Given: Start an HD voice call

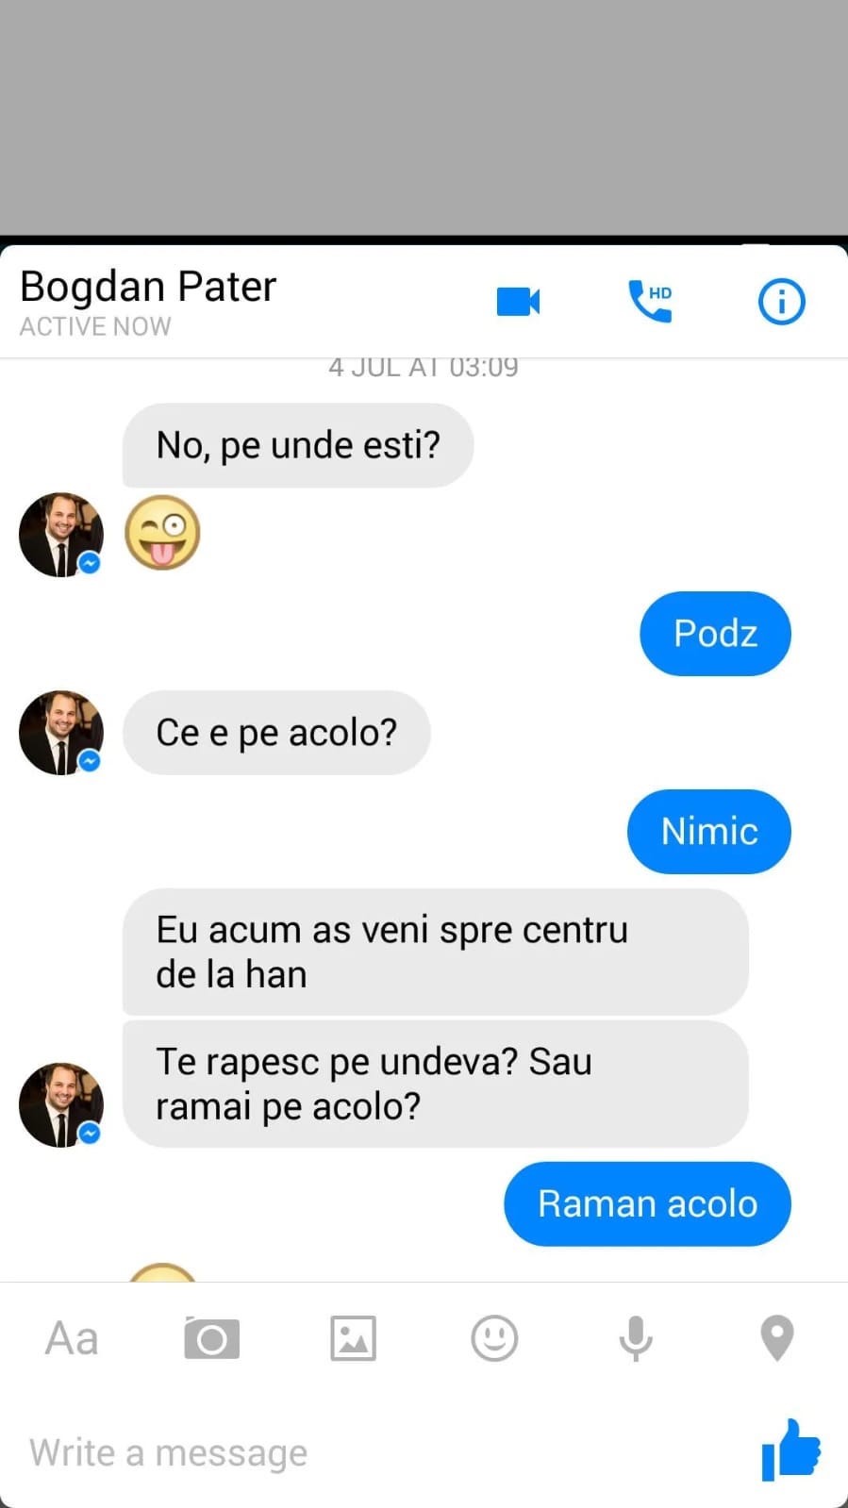Looking at the screenshot, I should pos(650,302).
